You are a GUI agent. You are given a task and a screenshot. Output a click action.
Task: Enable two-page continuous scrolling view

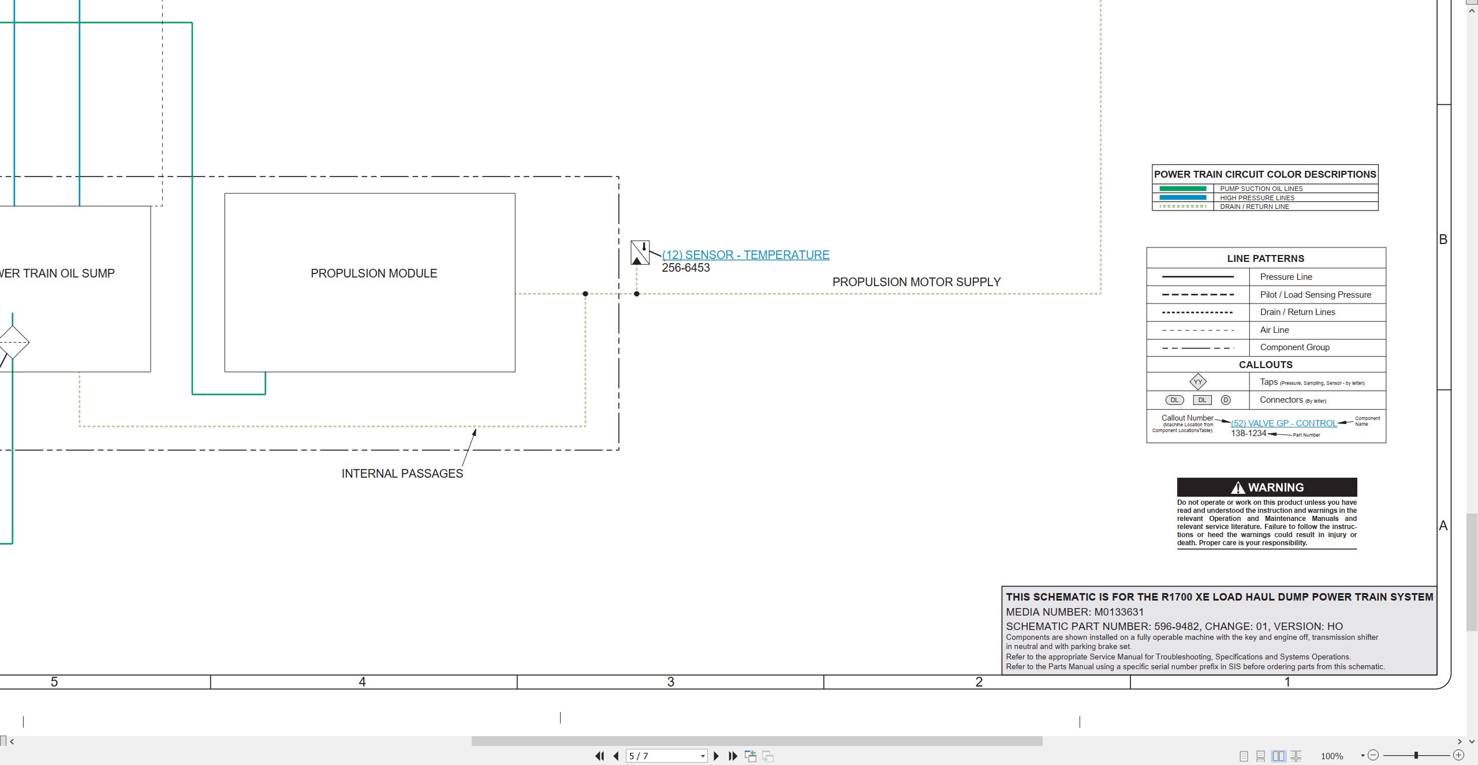pyautogui.click(x=1296, y=756)
